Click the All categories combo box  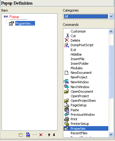86,16
